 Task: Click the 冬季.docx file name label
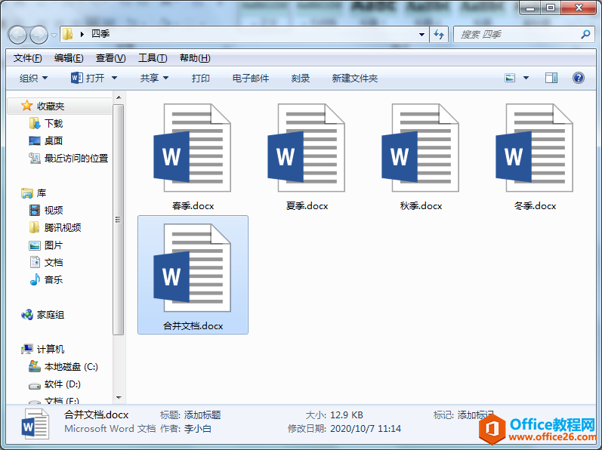tap(535, 206)
